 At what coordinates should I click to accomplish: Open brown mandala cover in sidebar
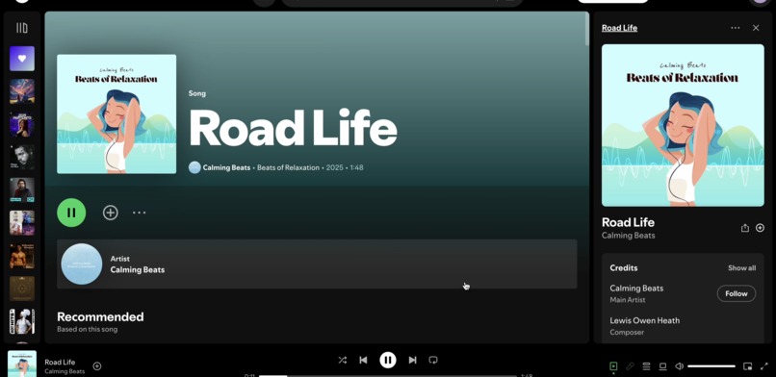pyautogui.click(x=22, y=289)
